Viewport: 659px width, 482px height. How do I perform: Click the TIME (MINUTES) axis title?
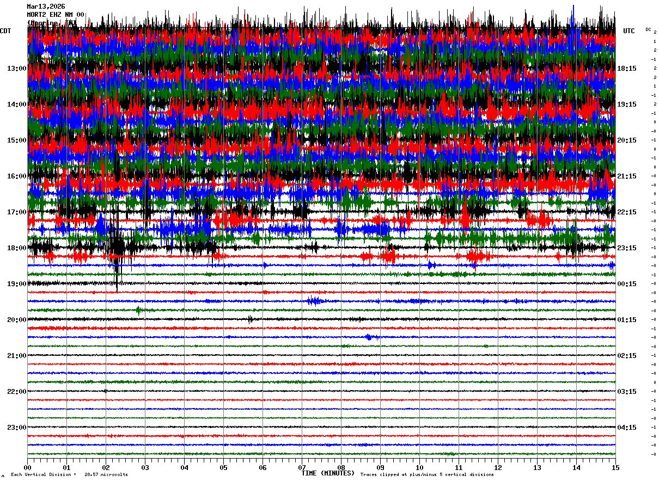click(328, 473)
